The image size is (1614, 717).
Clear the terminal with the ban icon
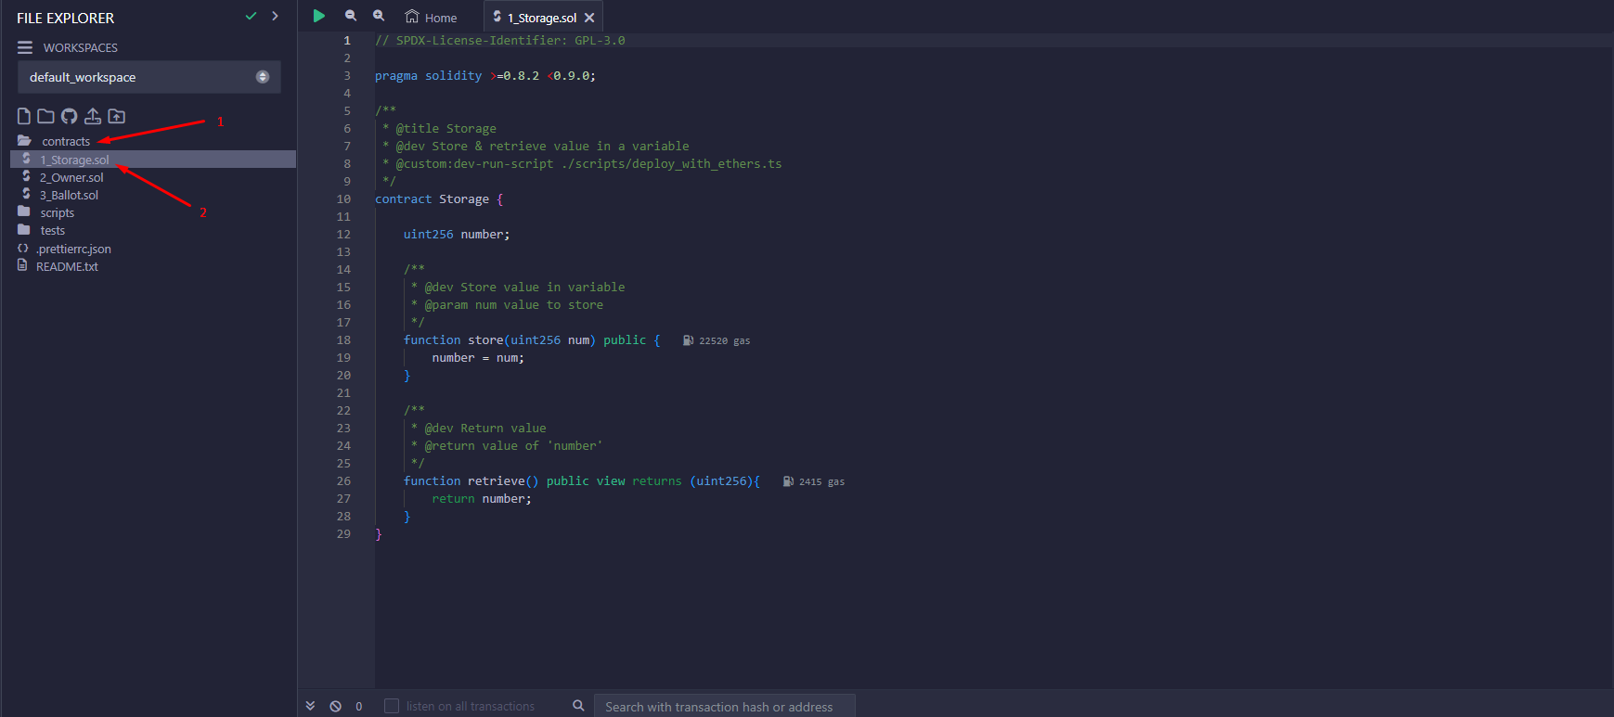(335, 706)
